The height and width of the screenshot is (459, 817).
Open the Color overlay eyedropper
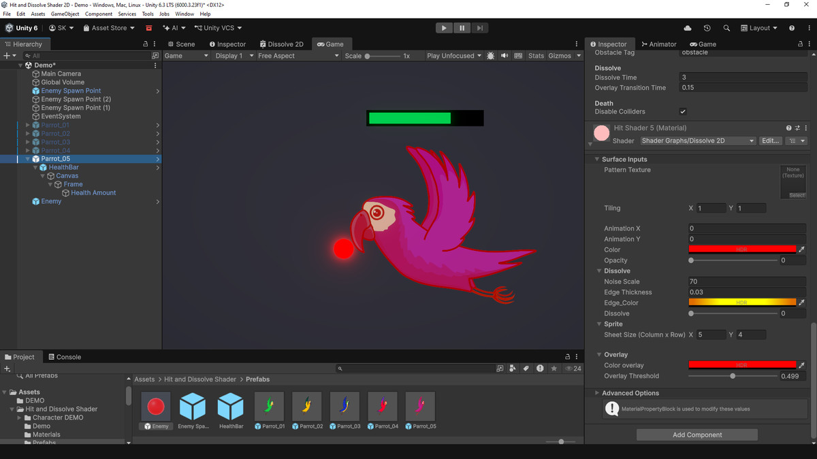tap(801, 365)
